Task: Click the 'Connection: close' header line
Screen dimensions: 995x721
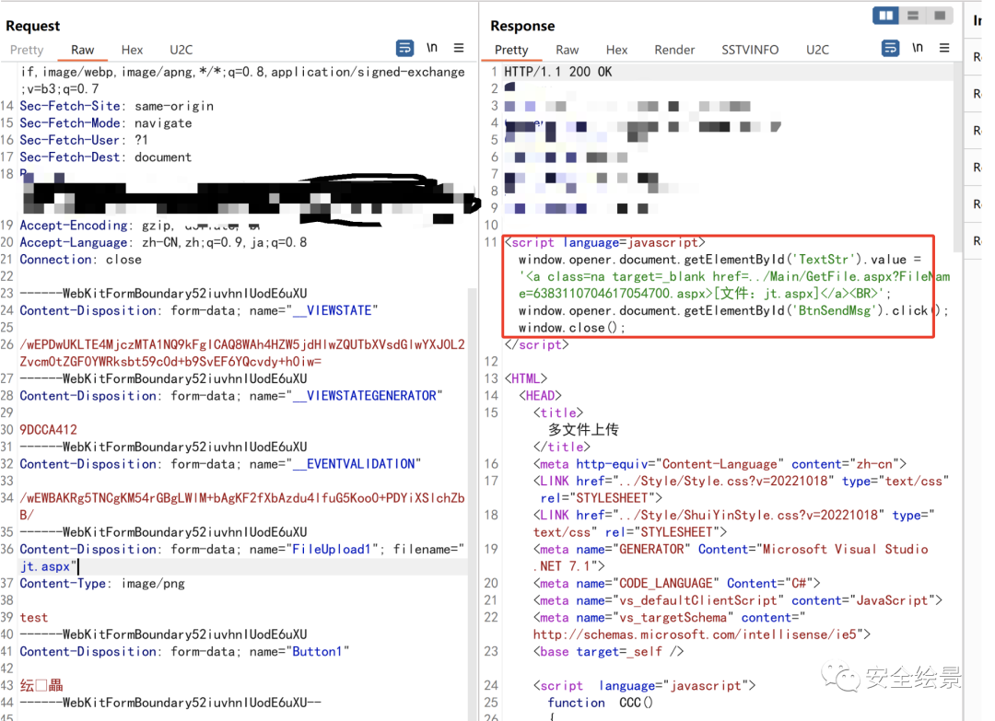Action: (x=80, y=260)
